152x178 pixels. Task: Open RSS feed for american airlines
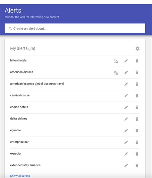coord(116,73)
